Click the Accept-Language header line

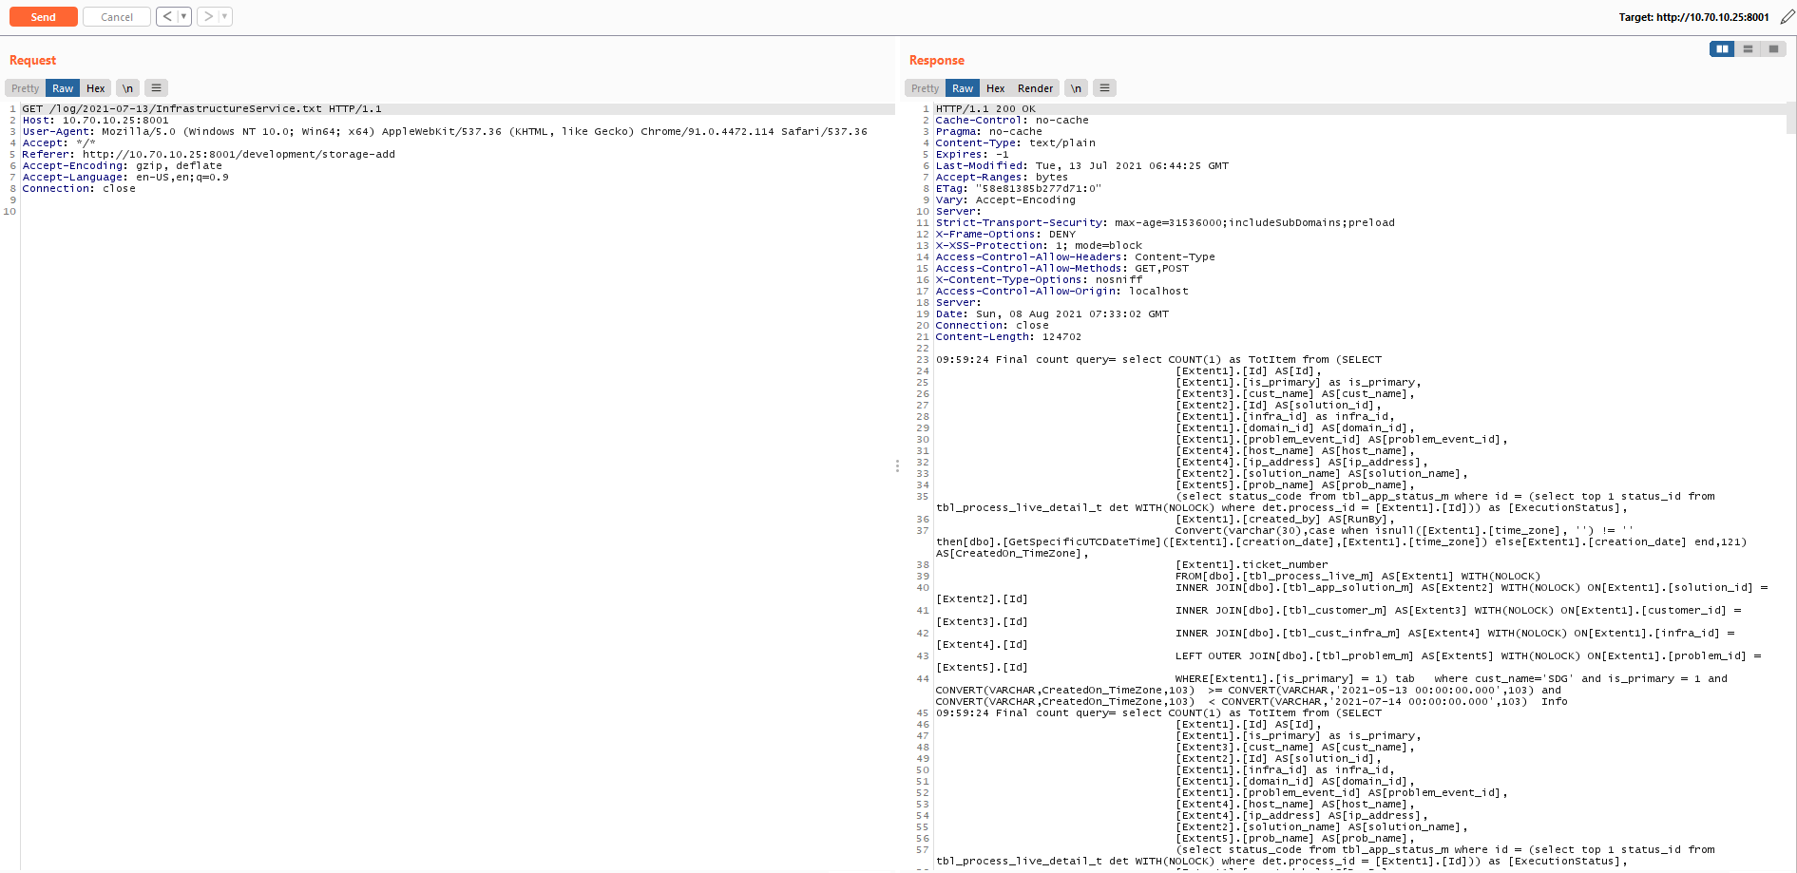tap(125, 178)
